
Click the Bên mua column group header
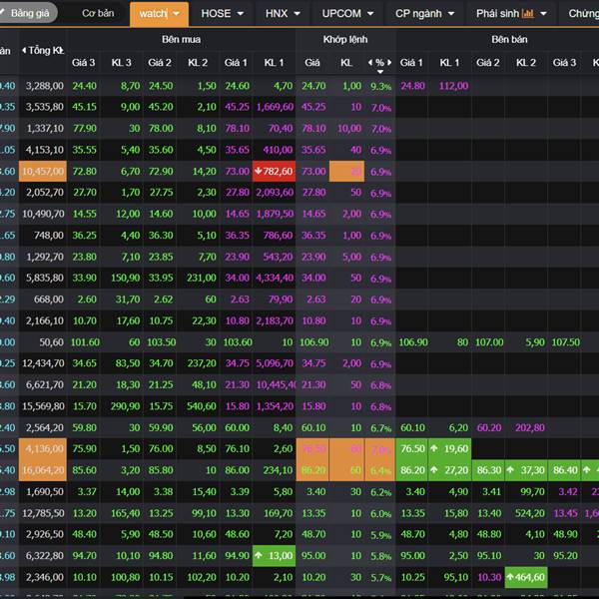(180, 39)
